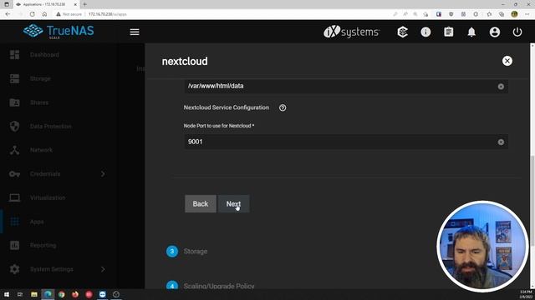
Task: Expand the System Settings submenu chevron
Action: [x=103, y=269]
